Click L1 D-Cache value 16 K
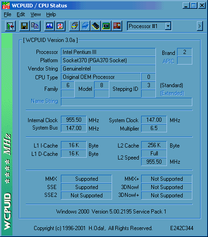 click(x=74, y=154)
